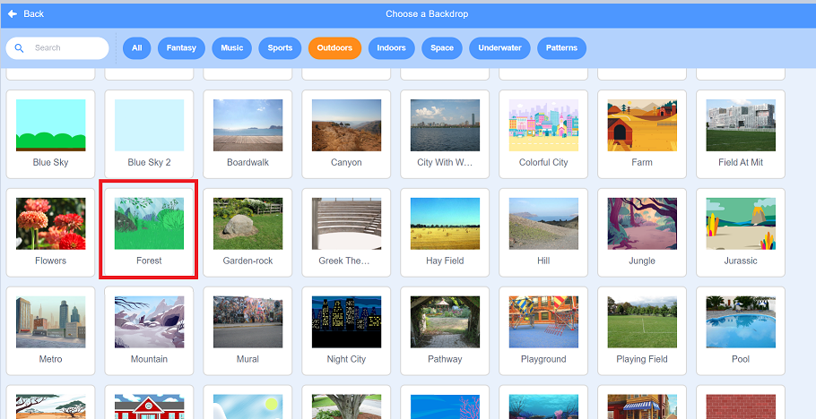
Task: Choose the Field At Mit backdrop
Action: click(741, 134)
